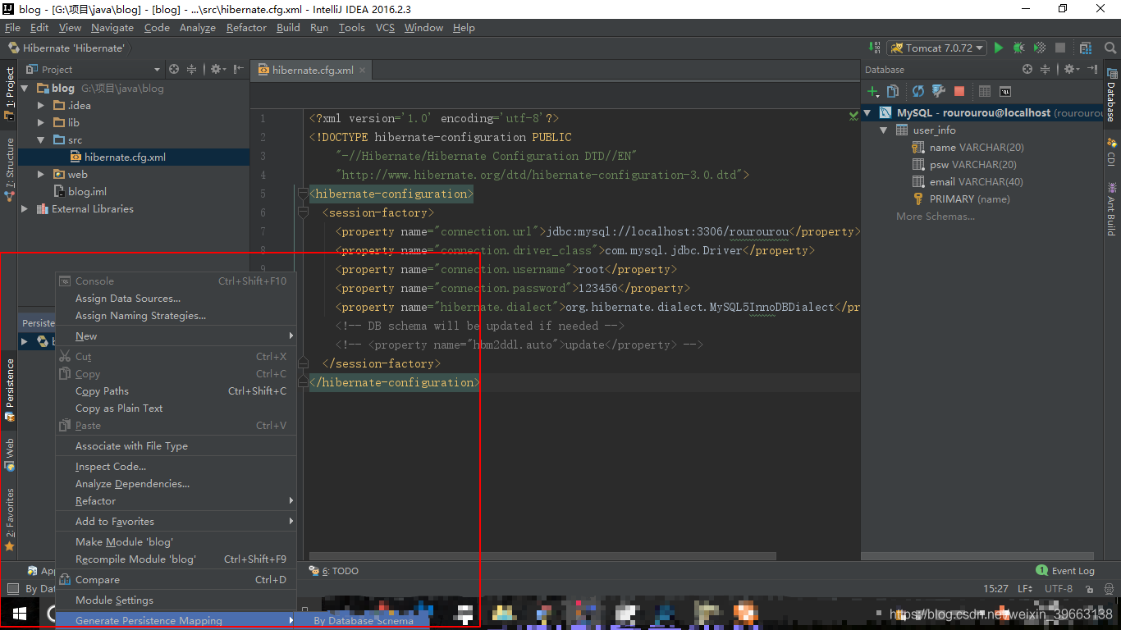Open the VCS menu
Image resolution: width=1121 pixels, height=630 pixels.
pos(385,28)
